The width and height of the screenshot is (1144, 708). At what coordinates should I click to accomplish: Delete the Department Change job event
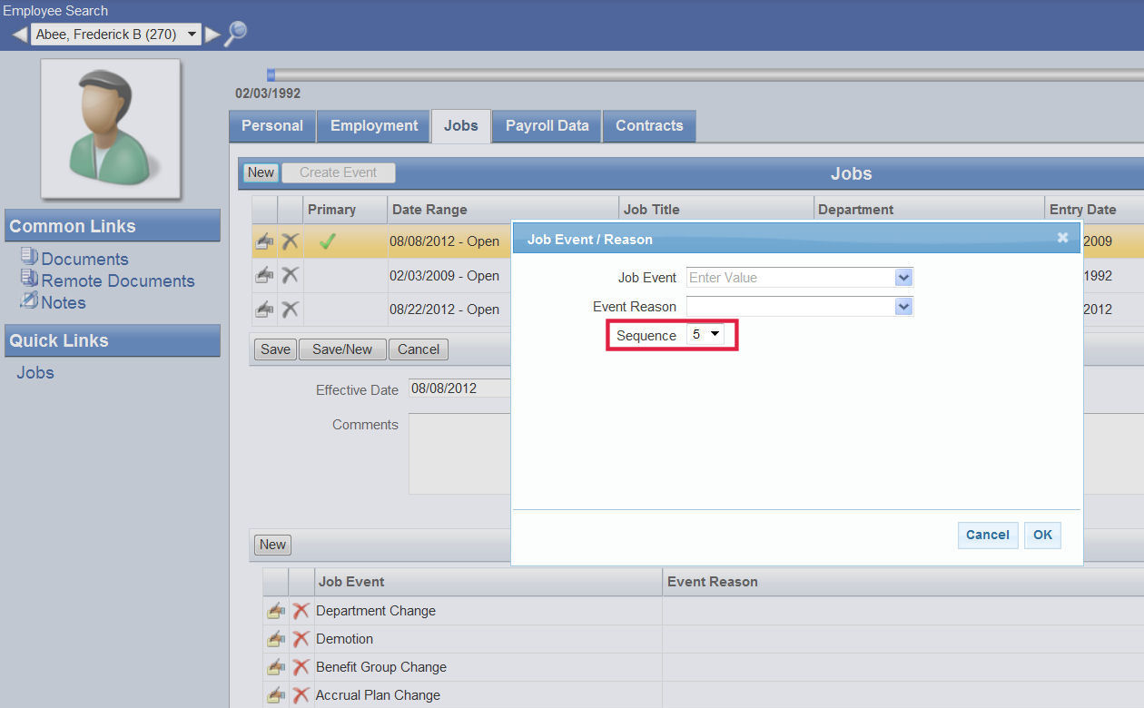pos(301,611)
